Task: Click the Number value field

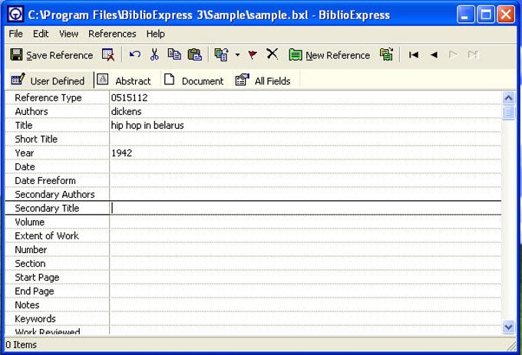Action: pos(306,250)
